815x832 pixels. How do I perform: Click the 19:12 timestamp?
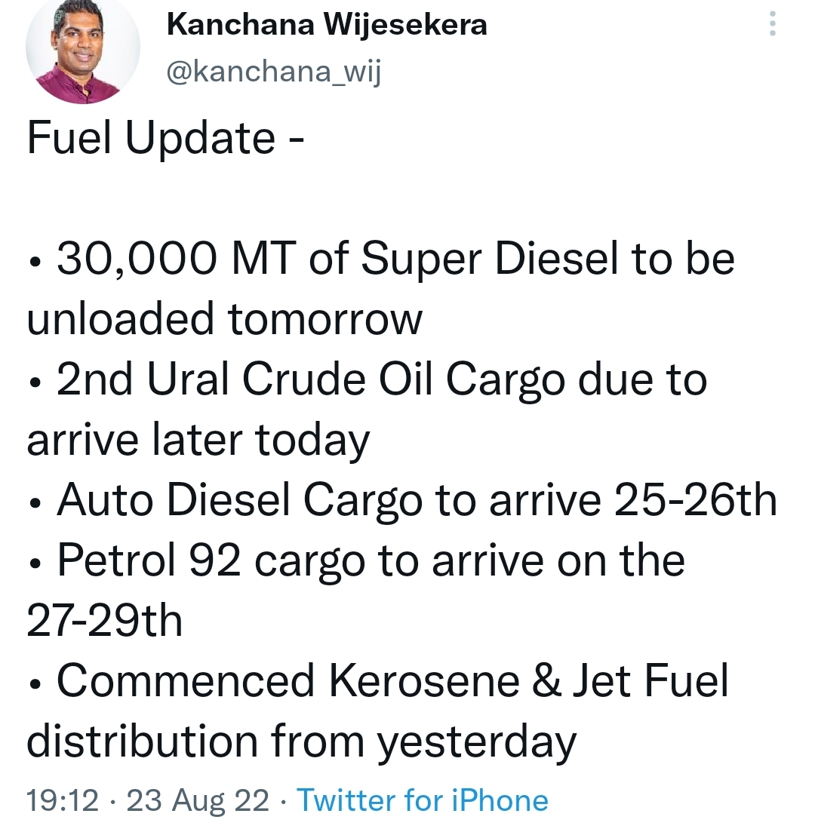pyautogui.click(x=63, y=800)
